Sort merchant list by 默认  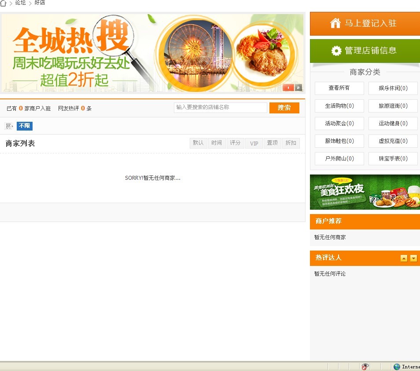coord(198,143)
